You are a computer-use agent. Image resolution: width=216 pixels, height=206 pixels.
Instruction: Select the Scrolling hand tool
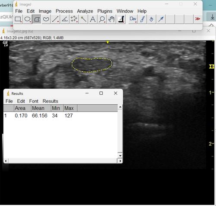(111, 19)
